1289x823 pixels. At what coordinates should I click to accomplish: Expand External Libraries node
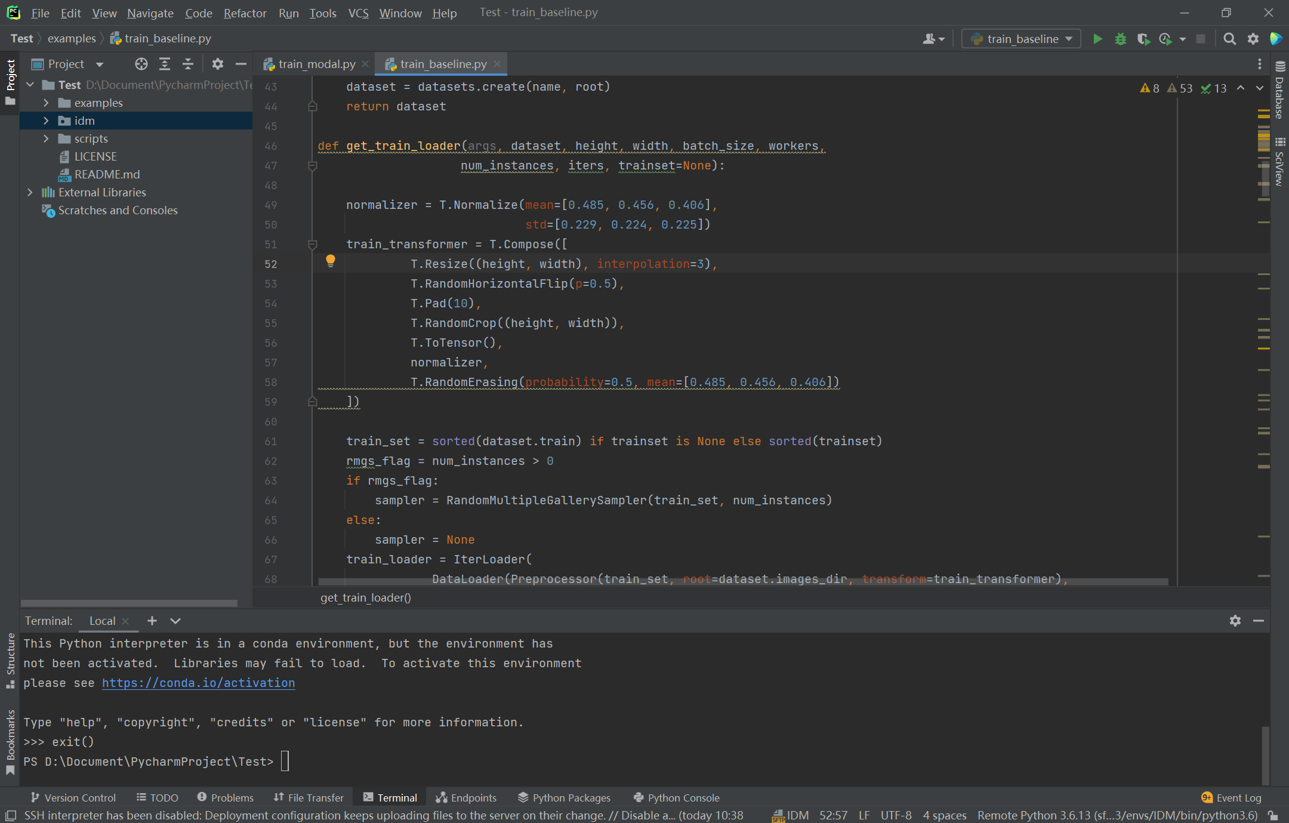pos(30,192)
